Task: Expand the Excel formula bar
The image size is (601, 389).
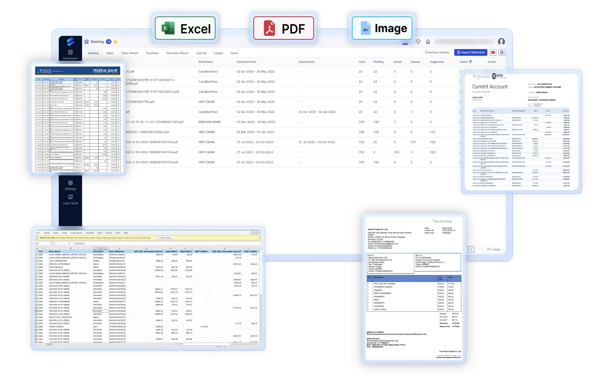Action: (260, 244)
